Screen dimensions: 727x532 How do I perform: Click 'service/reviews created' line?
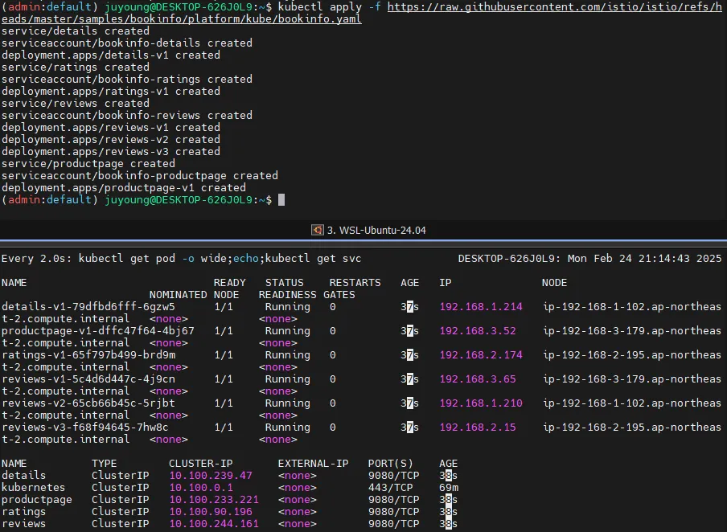(x=76, y=104)
